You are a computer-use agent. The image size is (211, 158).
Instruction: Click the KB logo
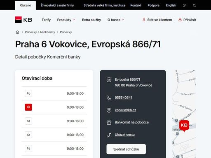tap(23, 20)
